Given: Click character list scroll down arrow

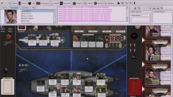Looking at the screenshot, I should pyautogui.click(x=54, y=22).
